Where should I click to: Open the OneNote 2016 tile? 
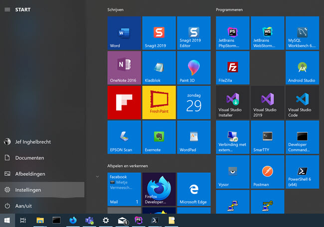[124, 68]
